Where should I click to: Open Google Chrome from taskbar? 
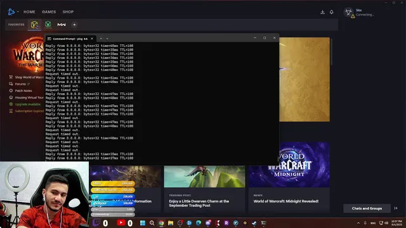coord(161,223)
